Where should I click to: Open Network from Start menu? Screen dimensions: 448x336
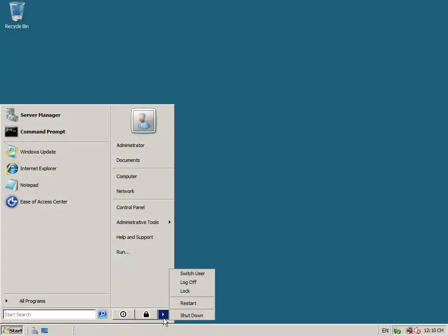point(143,191)
